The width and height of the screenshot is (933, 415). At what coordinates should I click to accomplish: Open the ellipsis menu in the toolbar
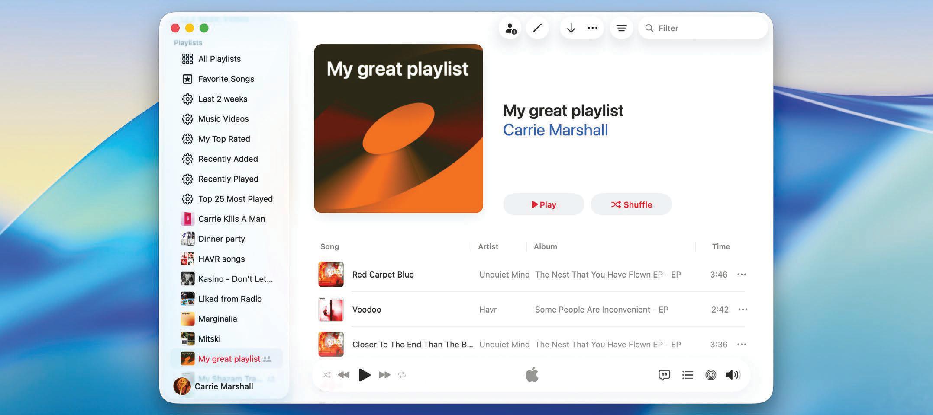coord(593,28)
